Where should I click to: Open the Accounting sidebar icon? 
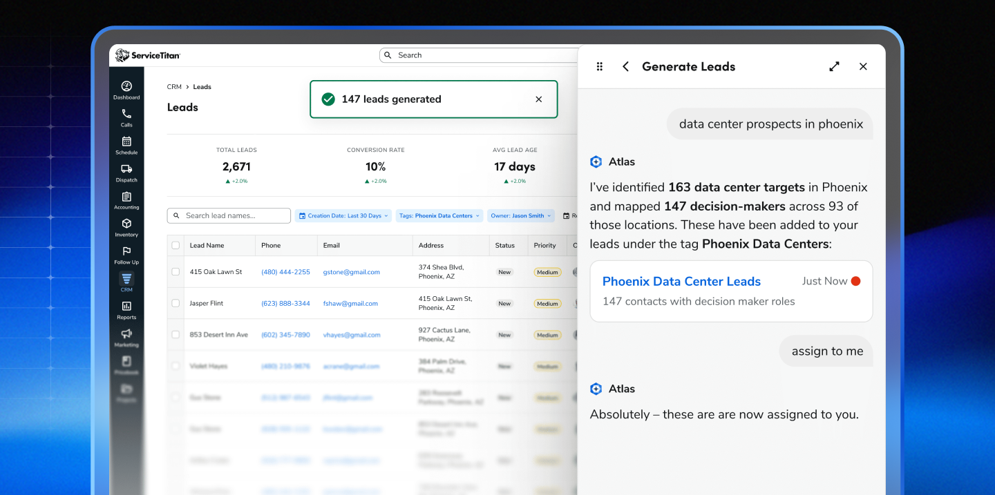pyautogui.click(x=126, y=197)
